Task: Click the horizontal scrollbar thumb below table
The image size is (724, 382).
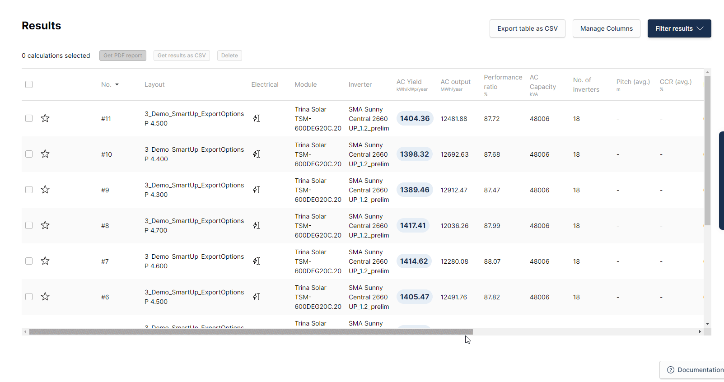Action: tap(251, 331)
